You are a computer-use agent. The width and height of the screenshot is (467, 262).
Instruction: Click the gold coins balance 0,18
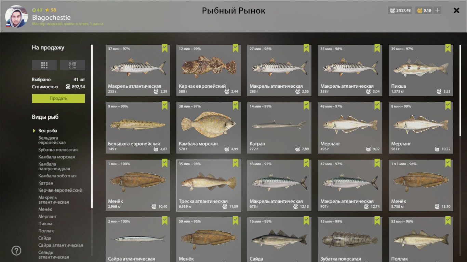click(424, 10)
